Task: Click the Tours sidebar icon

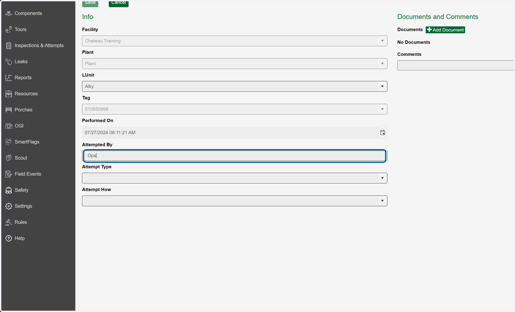Action: click(9, 30)
